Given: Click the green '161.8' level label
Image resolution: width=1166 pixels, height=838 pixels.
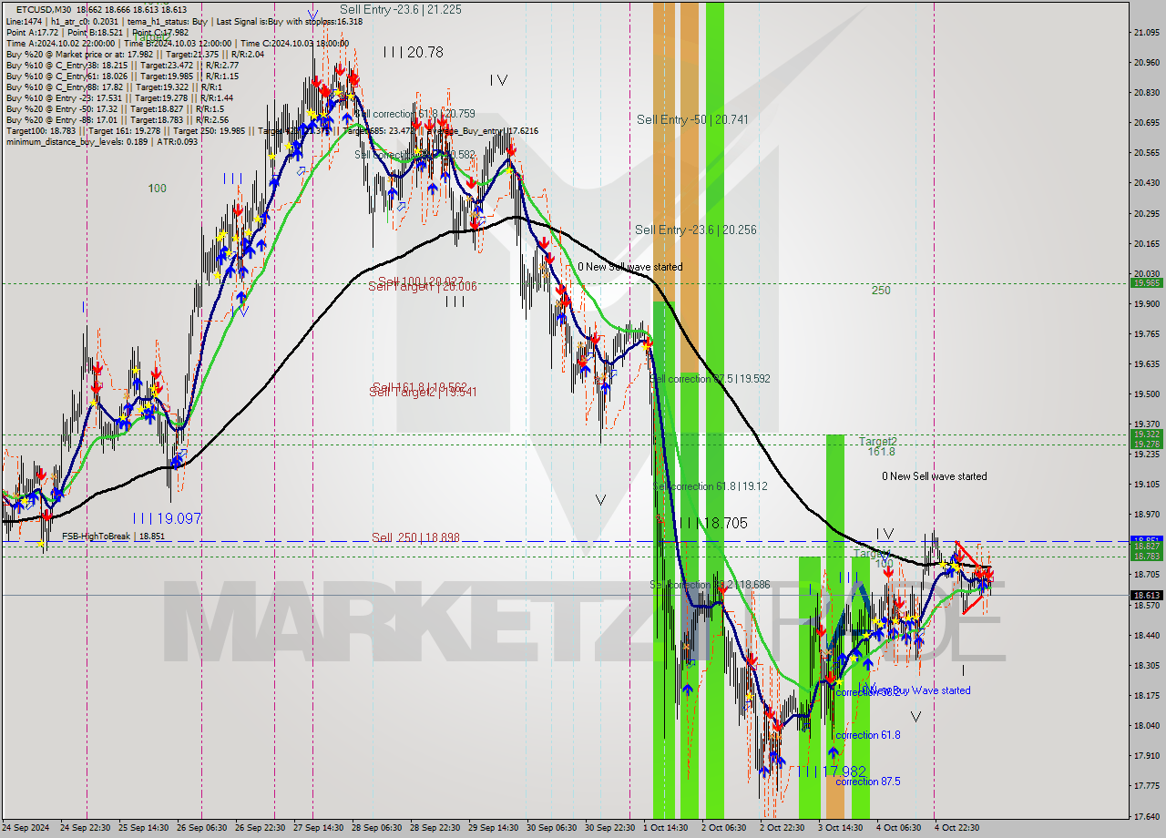Looking at the screenshot, I should click(881, 452).
